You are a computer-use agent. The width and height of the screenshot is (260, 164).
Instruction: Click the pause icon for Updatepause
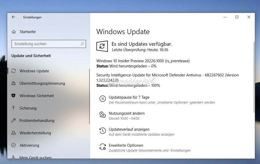[x=103, y=99]
